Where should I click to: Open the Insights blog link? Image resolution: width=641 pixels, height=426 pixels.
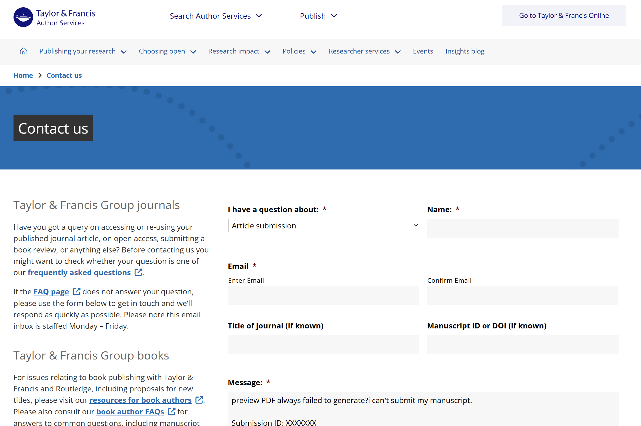point(465,51)
